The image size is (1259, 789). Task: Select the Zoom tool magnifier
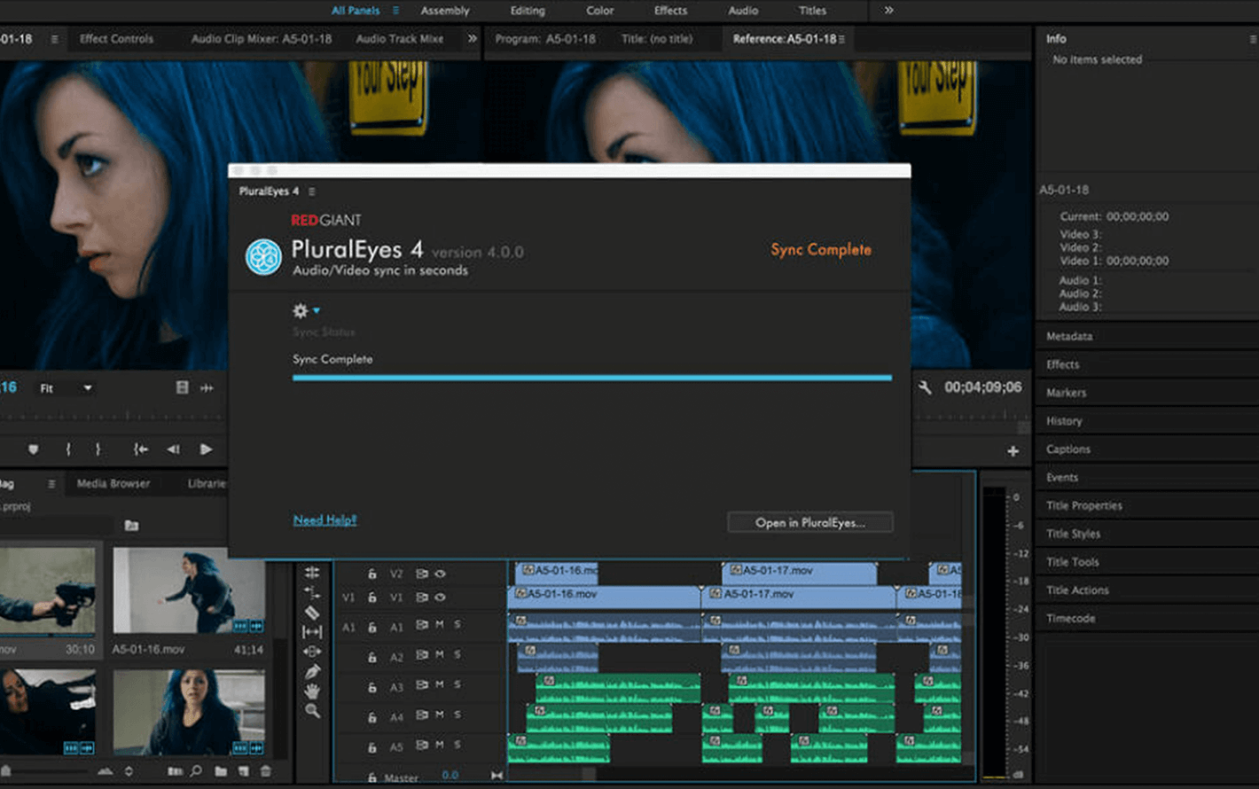(312, 711)
